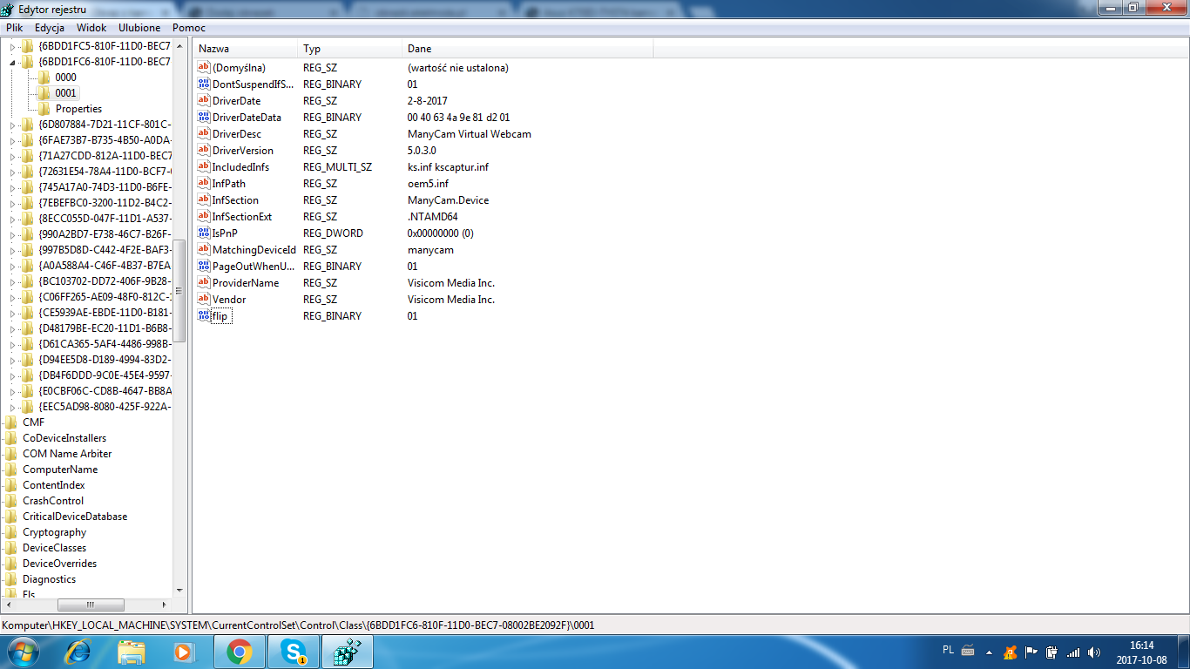Click the PageOutWhenU... binary icon
1190x669 pixels.
(x=204, y=267)
